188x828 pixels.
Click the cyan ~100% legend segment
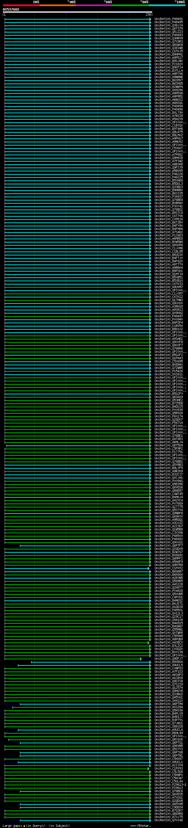coord(167,5)
